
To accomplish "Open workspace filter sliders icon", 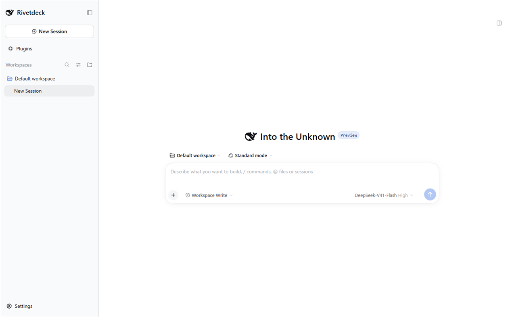I will coord(78,65).
